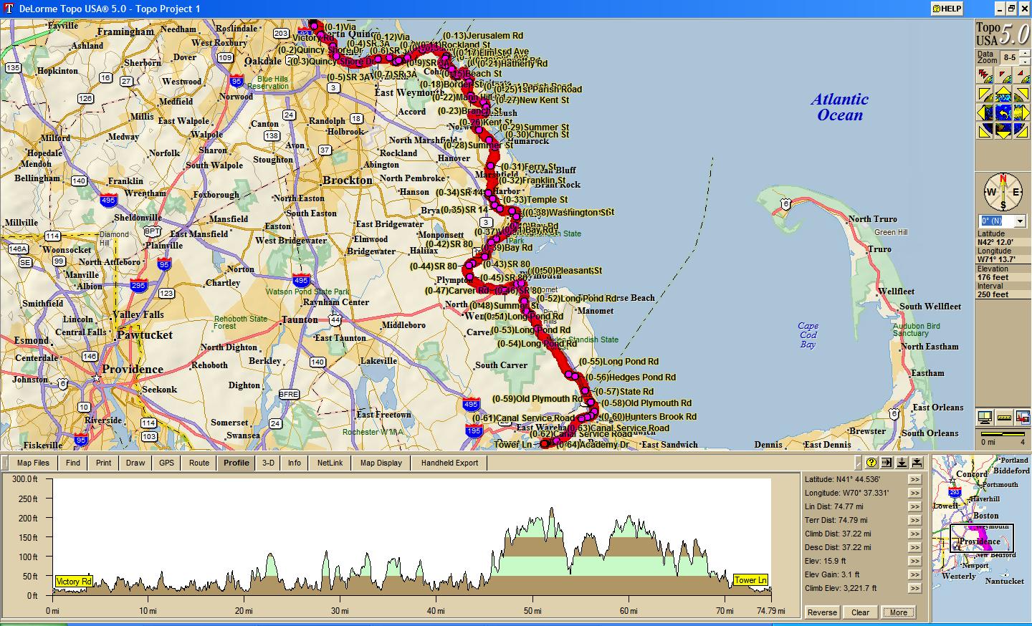This screenshot has height=626, width=1032.
Task: Click the 176 feet Elevation readout
Action: point(993,277)
